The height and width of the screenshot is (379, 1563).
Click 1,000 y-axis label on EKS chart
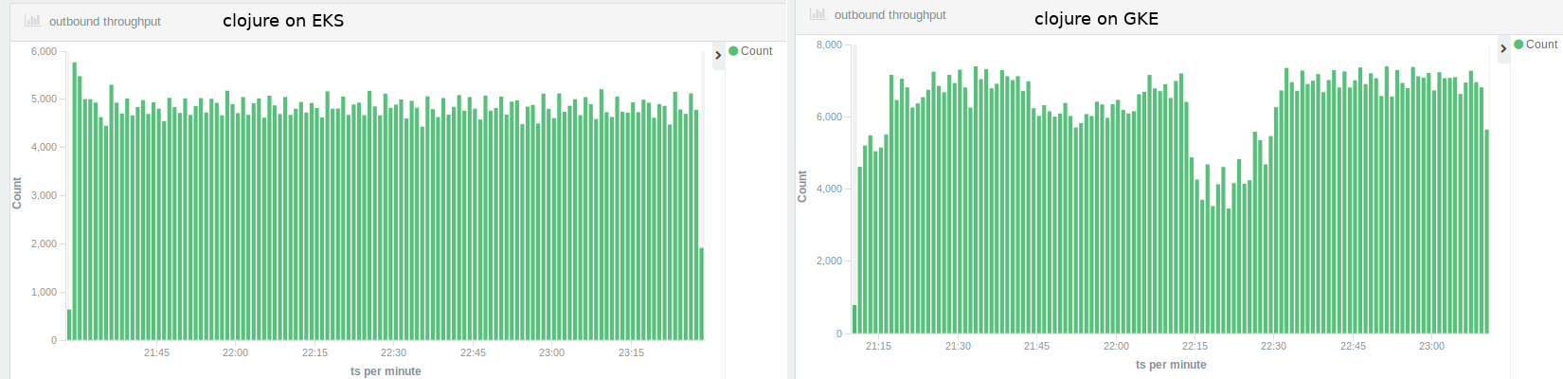[x=44, y=292]
